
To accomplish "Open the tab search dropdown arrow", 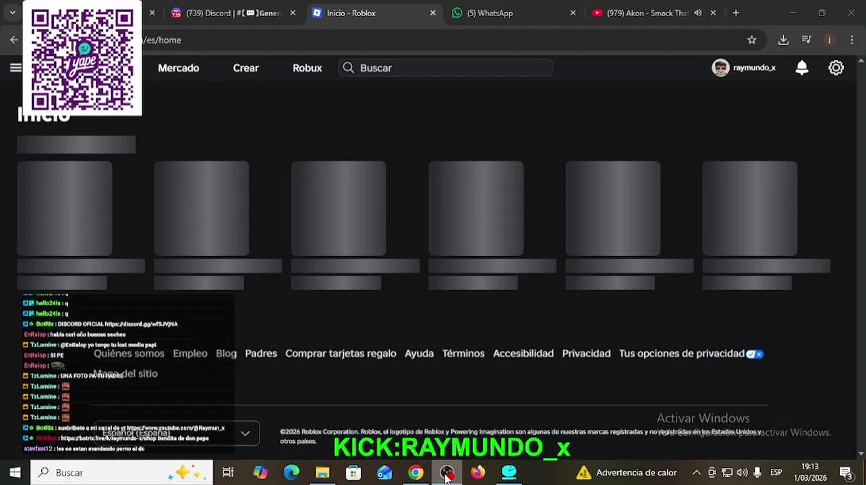I will [x=12, y=13].
